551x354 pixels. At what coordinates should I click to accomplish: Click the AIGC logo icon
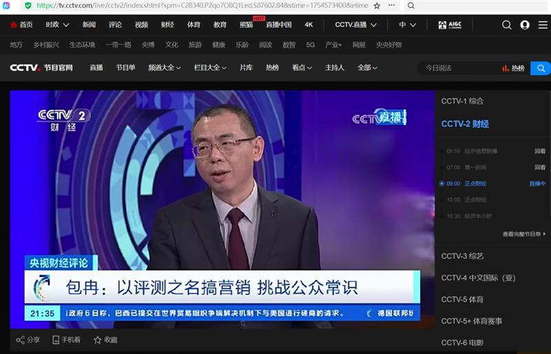pyautogui.click(x=450, y=25)
